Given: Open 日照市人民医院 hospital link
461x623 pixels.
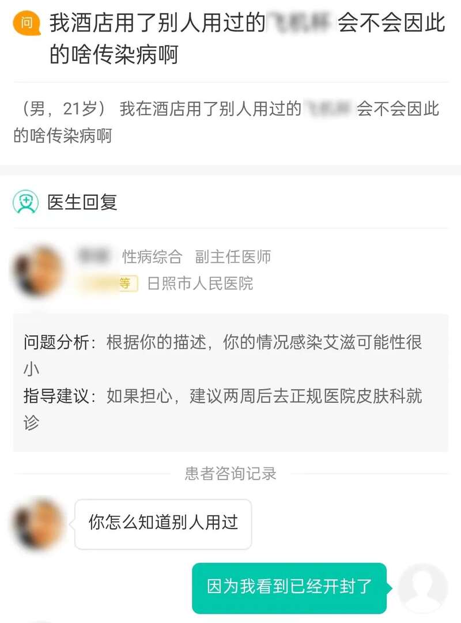Looking at the screenshot, I should (x=200, y=284).
